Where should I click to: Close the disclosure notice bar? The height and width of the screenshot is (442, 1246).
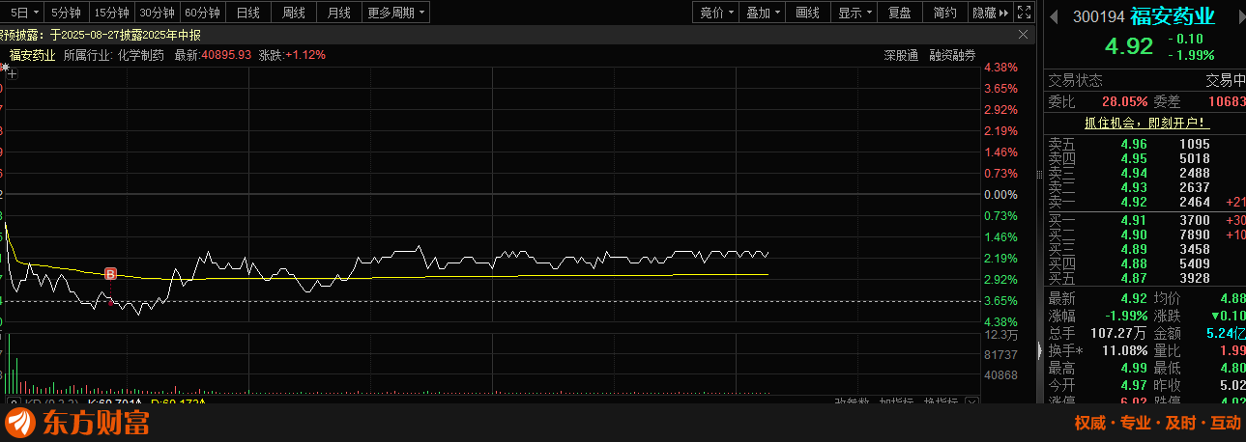pos(1024,34)
